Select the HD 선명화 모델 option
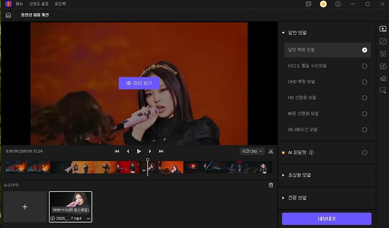This screenshot has width=389, height=228. pos(327,98)
